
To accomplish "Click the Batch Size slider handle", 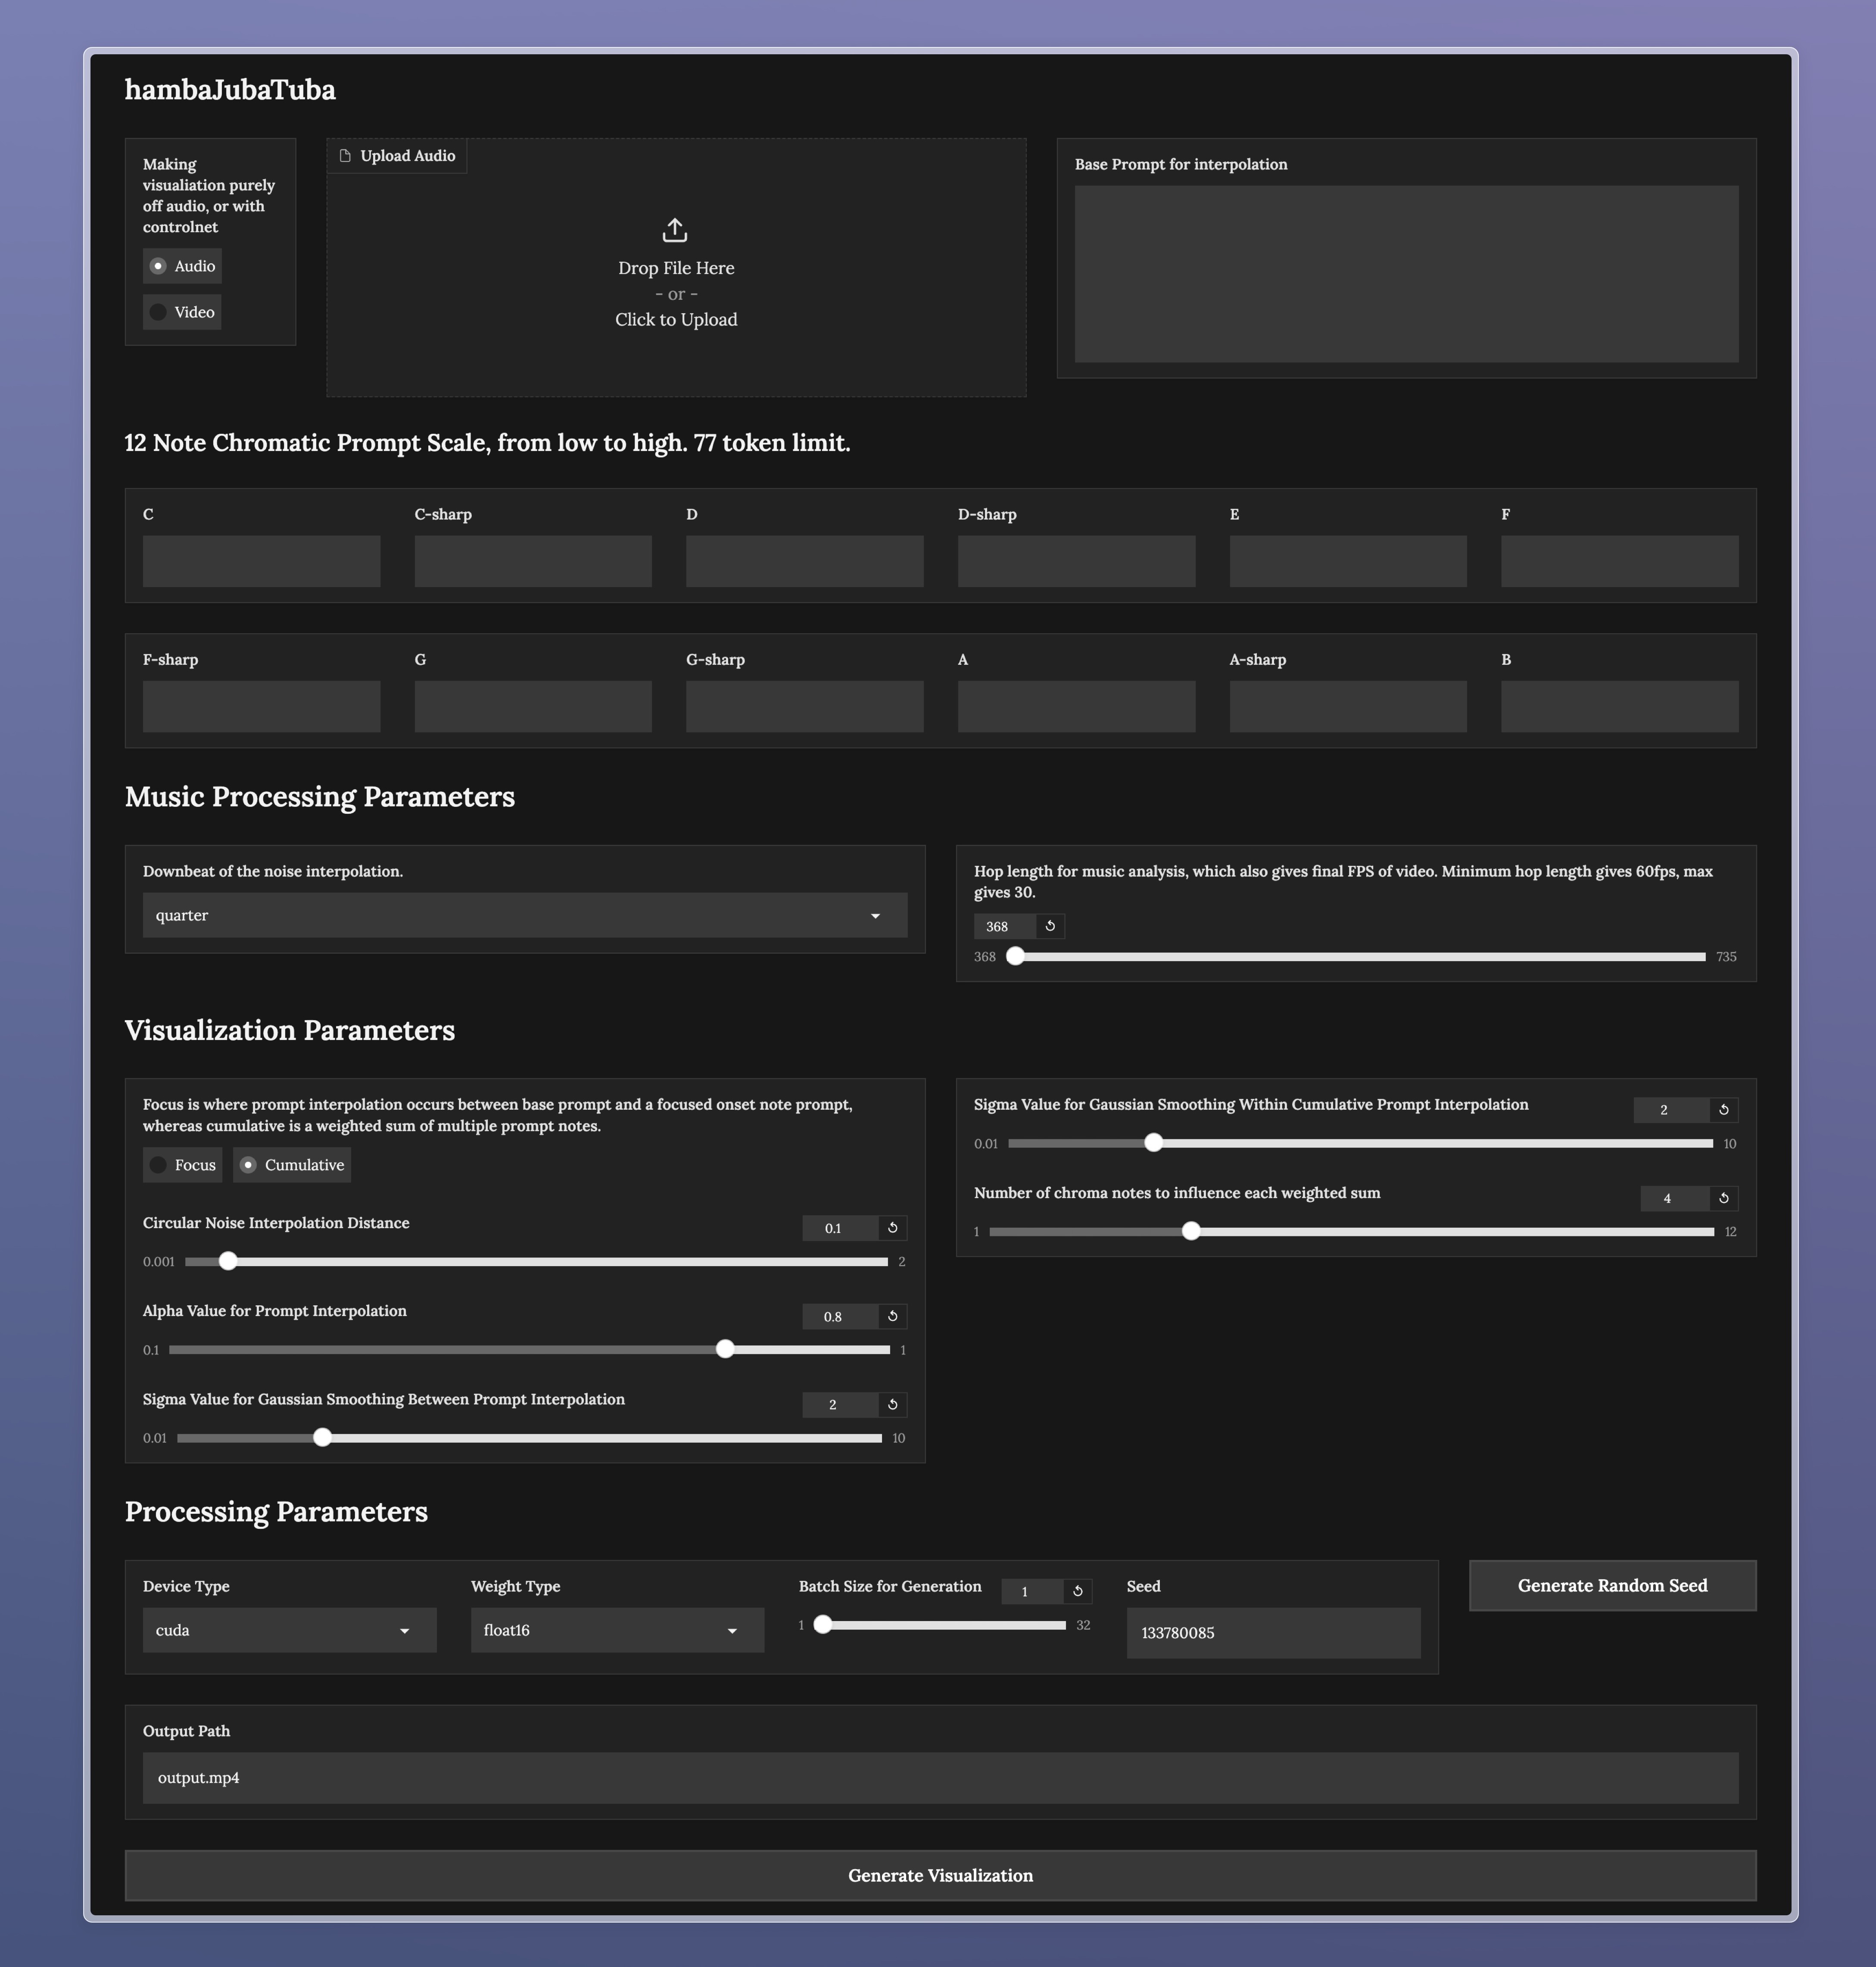I will 822,1625.
